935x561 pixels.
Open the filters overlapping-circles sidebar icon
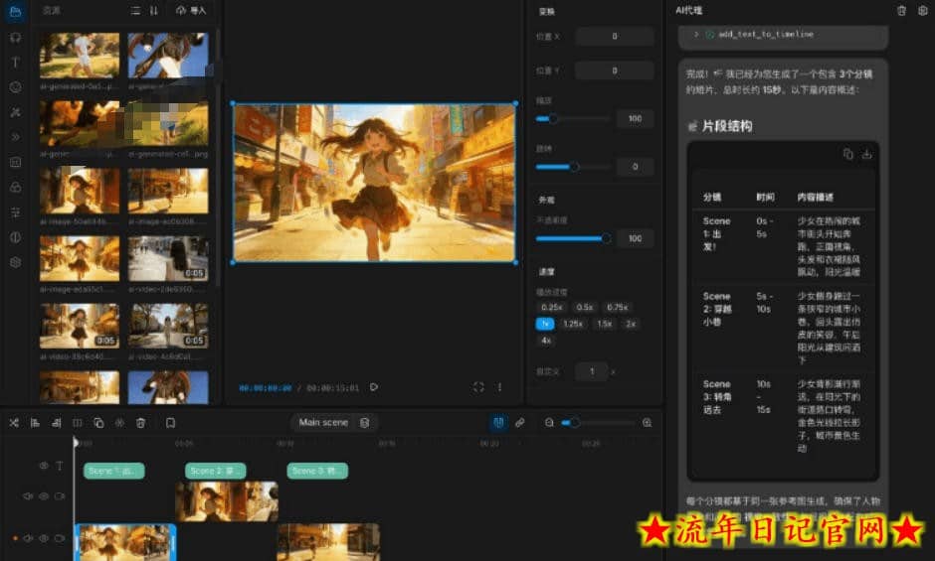(x=16, y=187)
